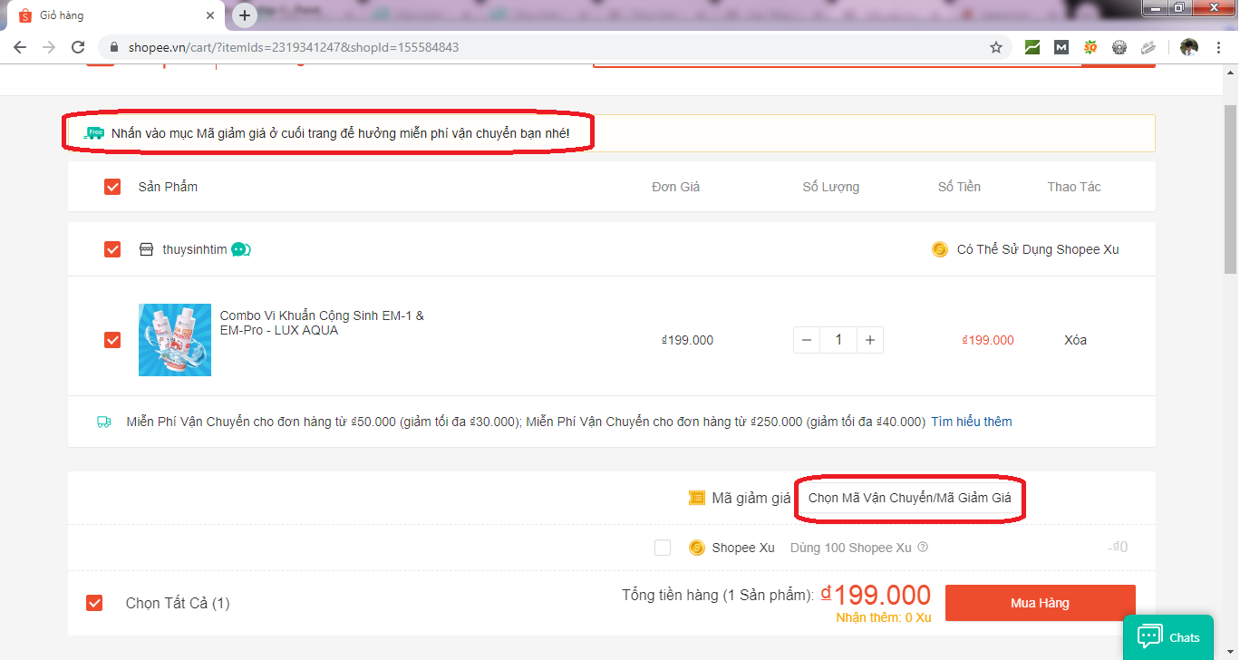
Task: Click the product thumbnail image
Action: (175, 340)
